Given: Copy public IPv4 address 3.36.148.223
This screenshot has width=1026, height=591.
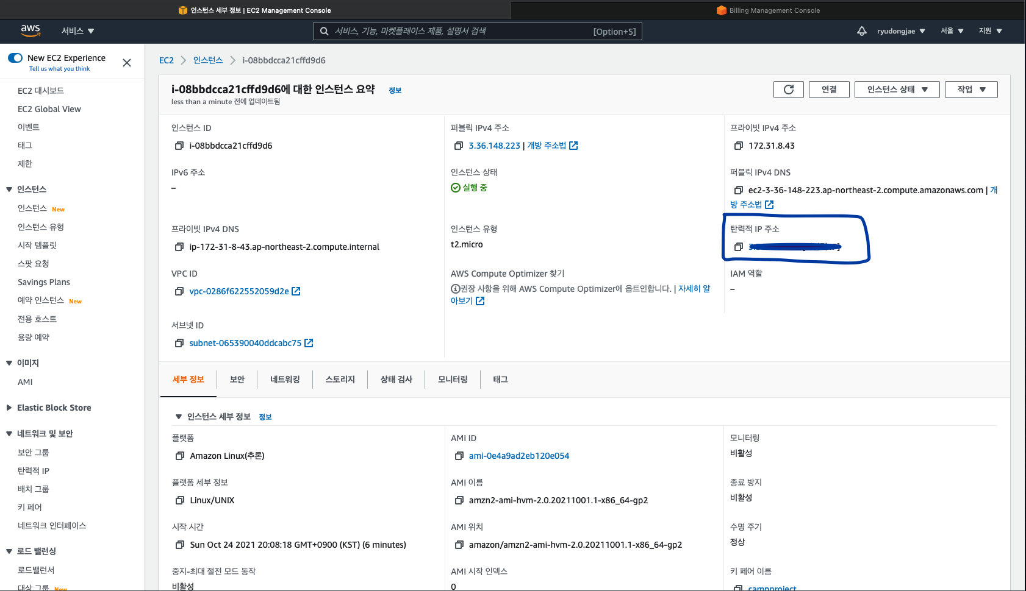Looking at the screenshot, I should point(459,146).
